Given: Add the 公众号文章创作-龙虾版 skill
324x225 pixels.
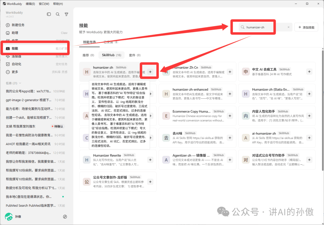Looking at the screenshot, I should 150,182.
